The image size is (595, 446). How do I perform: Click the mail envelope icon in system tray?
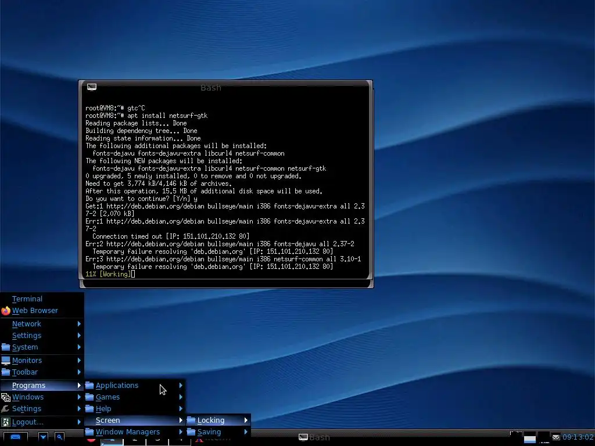click(x=556, y=437)
